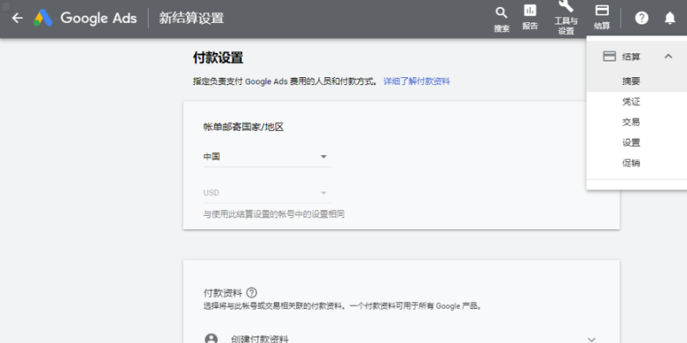This screenshot has width=687, height=343.
Task: Open the 结算 billing icon in the header
Action: coord(602,17)
